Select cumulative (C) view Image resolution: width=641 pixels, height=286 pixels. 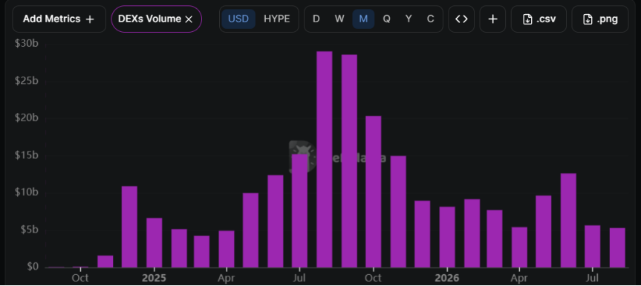click(x=430, y=19)
